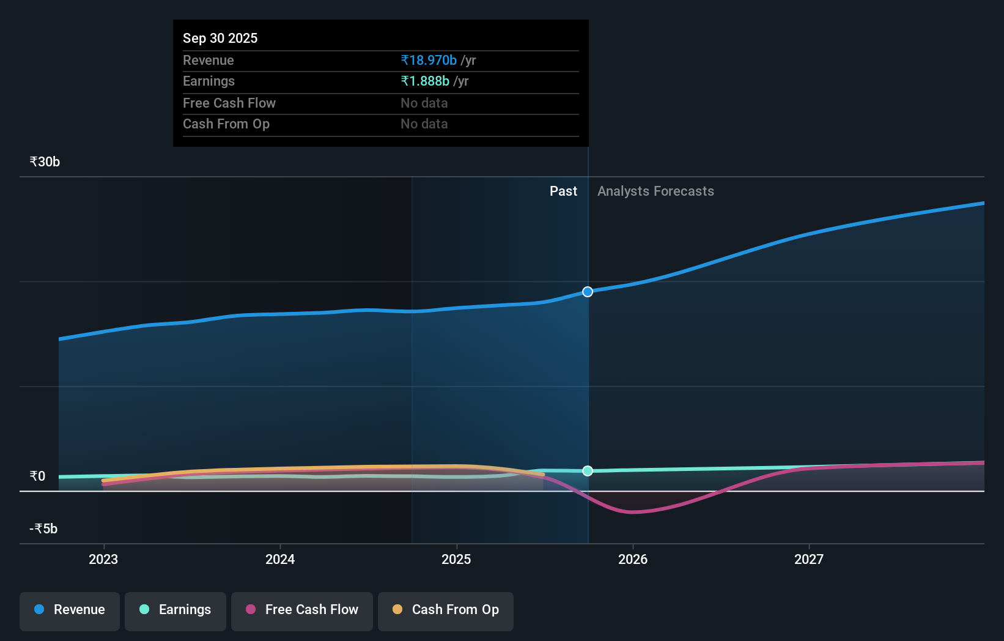
Task: Click the ₹0 y-axis label
Action: (38, 476)
